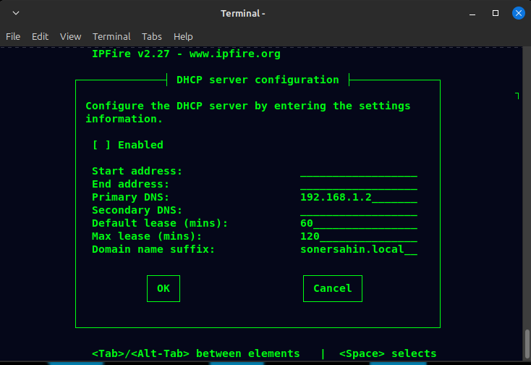Maximize the Terminal window

[x=496, y=13]
